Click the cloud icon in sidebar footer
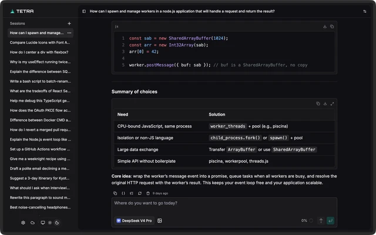This screenshot has height=235, width=376. coord(33,223)
